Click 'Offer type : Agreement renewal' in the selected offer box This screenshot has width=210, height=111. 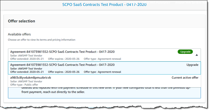coord(102,59)
